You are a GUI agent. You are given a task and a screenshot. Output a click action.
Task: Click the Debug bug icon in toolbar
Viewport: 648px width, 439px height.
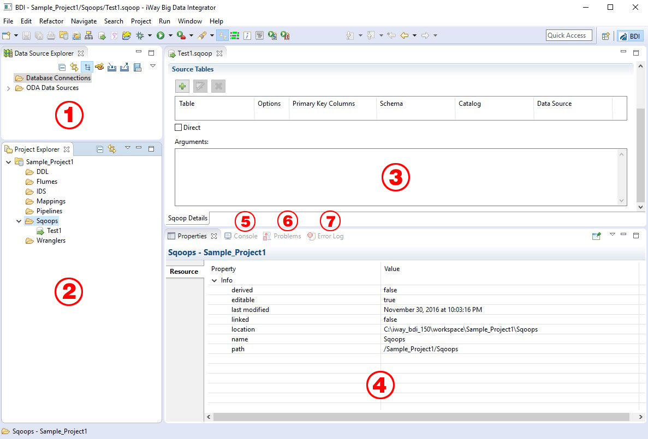click(140, 35)
